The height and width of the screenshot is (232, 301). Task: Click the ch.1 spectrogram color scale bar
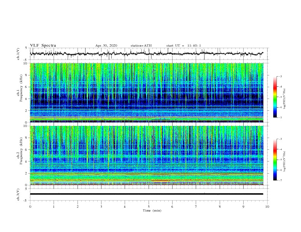(275, 97)
